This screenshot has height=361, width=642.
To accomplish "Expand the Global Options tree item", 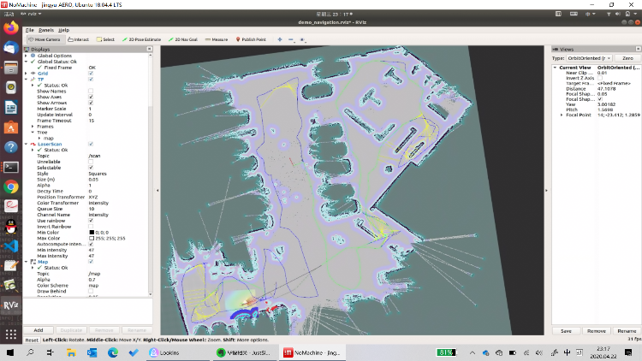I will (27, 55).
